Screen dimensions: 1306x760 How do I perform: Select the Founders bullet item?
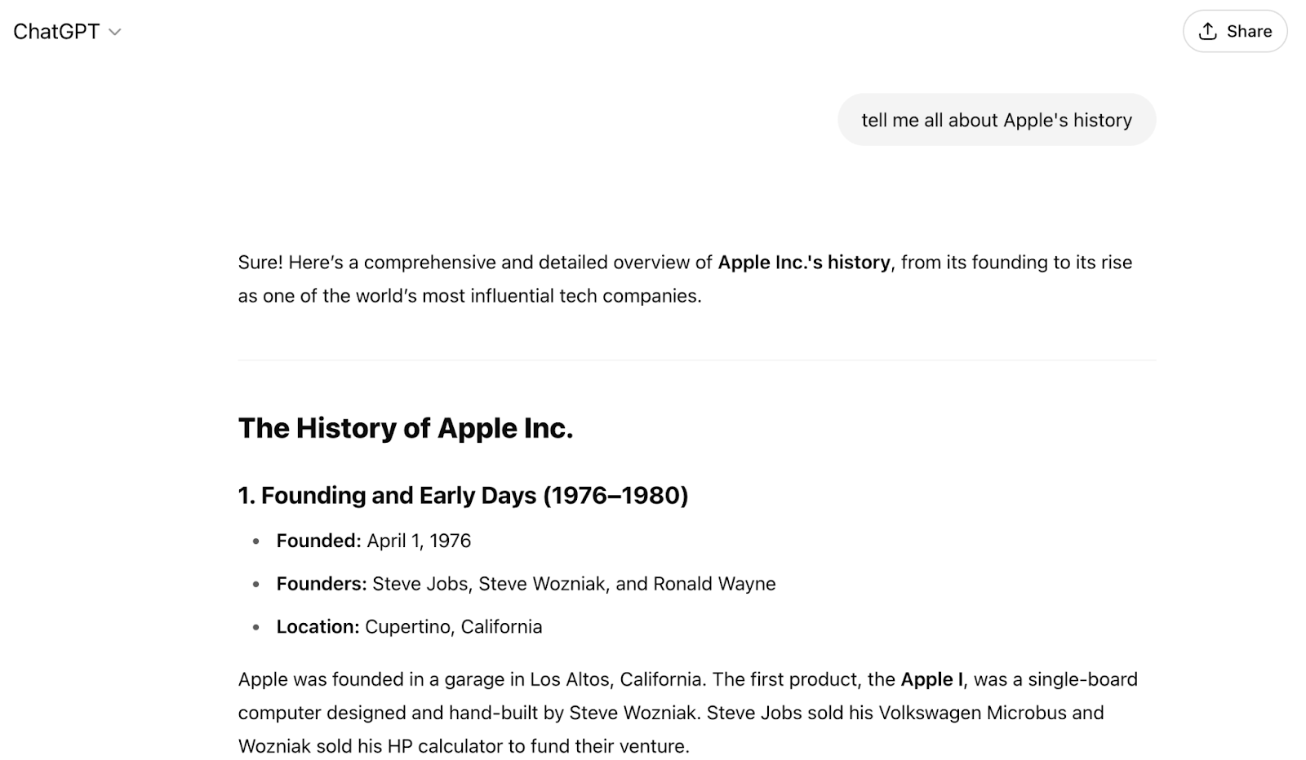coord(526,583)
